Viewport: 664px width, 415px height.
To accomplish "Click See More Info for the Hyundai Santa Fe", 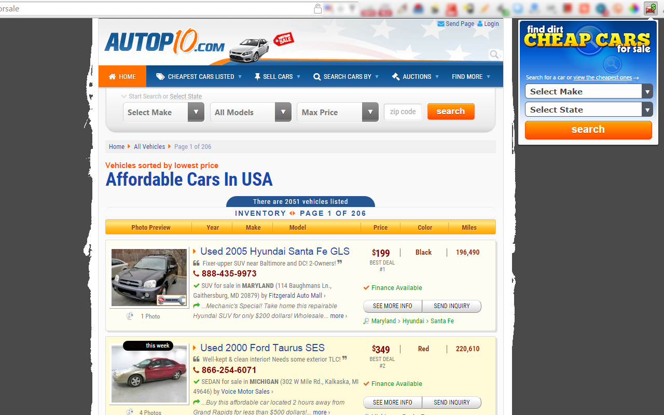I will [393, 306].
